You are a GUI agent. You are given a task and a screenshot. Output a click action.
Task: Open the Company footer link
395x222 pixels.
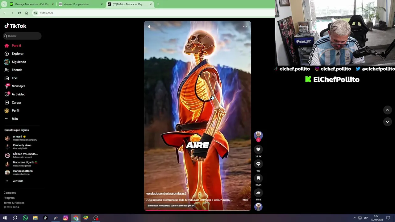tap(10, 193)
